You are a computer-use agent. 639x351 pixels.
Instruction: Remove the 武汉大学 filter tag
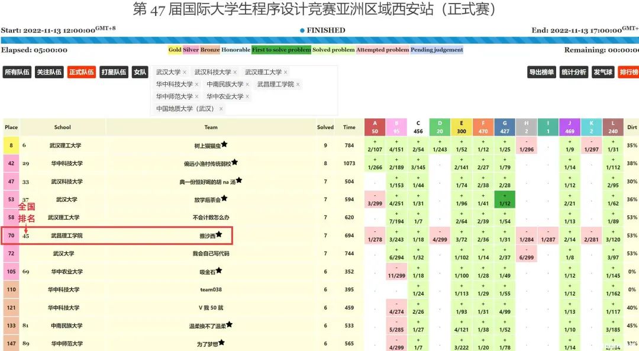pos(185,72)
